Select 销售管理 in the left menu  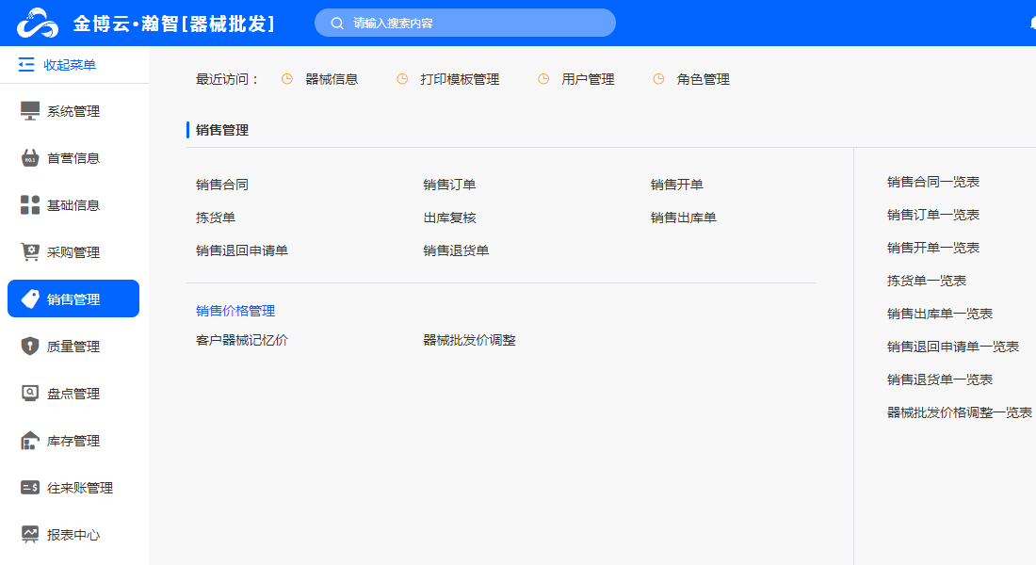[x=73, y=299]
